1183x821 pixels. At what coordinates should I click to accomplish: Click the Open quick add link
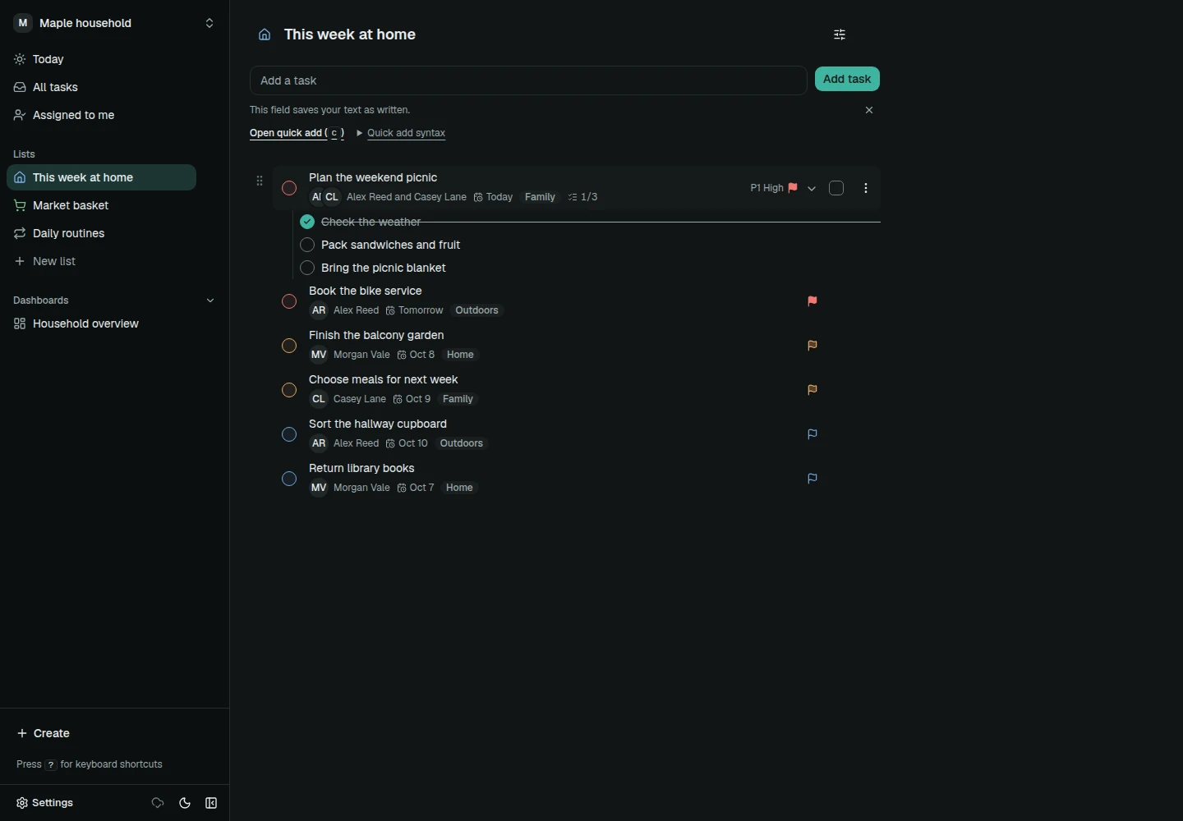297,133
